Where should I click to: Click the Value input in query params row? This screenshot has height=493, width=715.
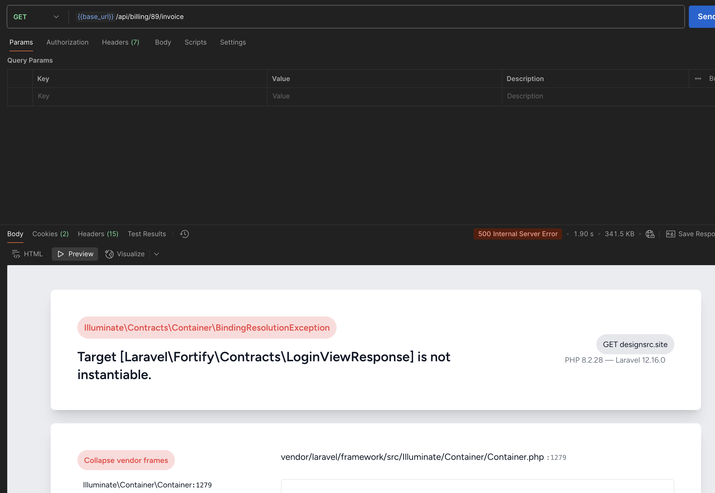coord(384,96)
